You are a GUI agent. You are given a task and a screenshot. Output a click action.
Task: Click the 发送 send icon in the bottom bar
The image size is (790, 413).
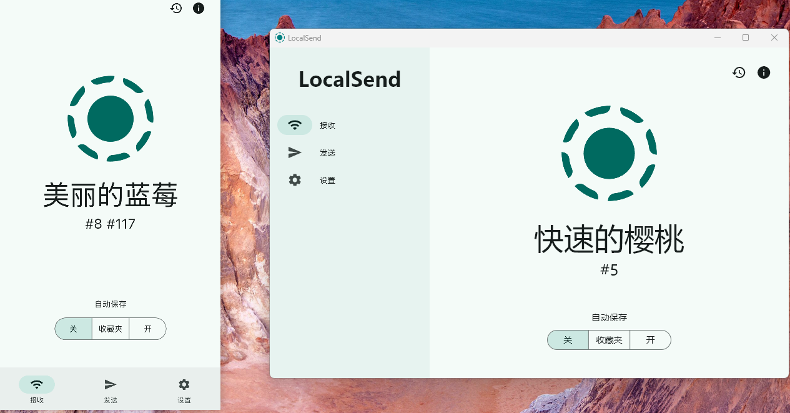pyautogui.click(x=110, y=384)
